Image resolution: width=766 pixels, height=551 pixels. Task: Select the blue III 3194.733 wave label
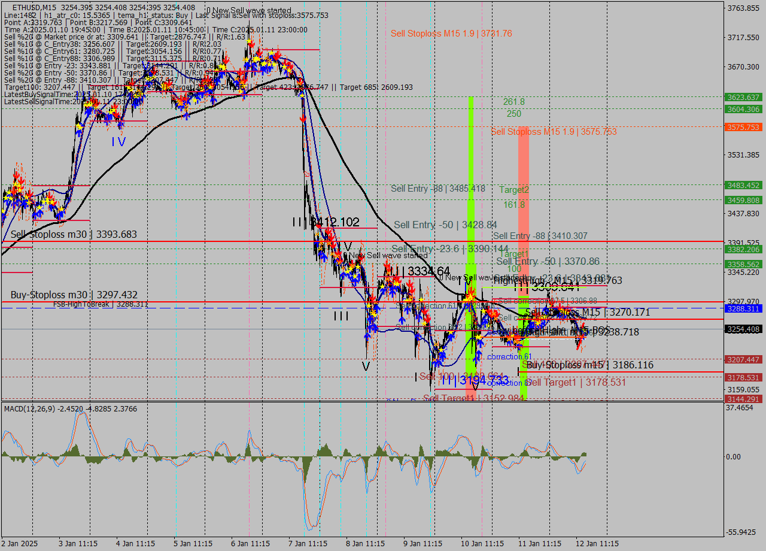(475, 380)
